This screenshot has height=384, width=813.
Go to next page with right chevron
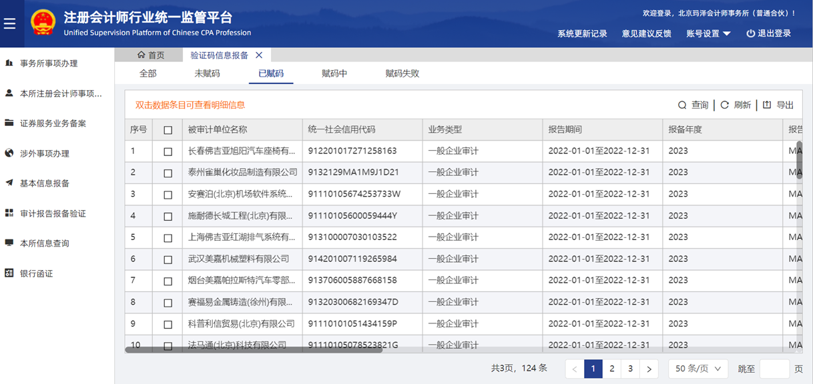click(648, 369)
